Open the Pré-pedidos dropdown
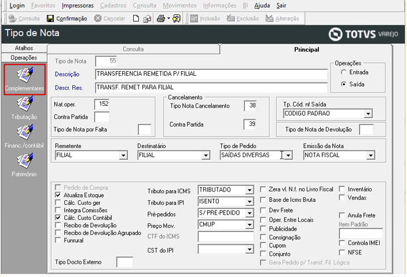 250,213
